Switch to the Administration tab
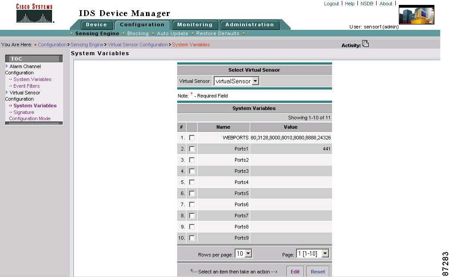This screenshot has width=450, height=277. pyautogui.click(x=249, y=24)
